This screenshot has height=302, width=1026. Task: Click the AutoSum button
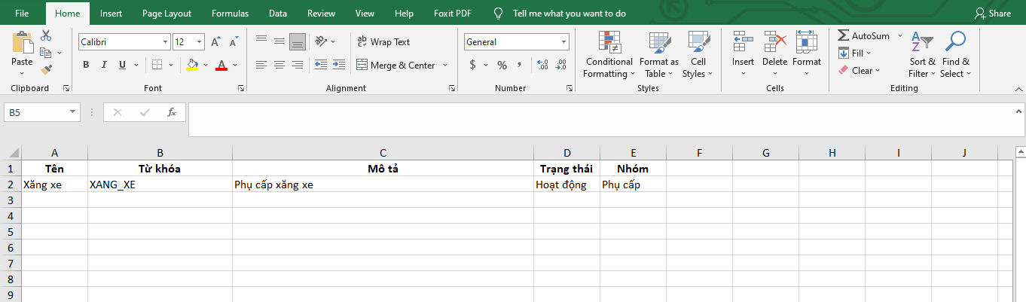863,36
